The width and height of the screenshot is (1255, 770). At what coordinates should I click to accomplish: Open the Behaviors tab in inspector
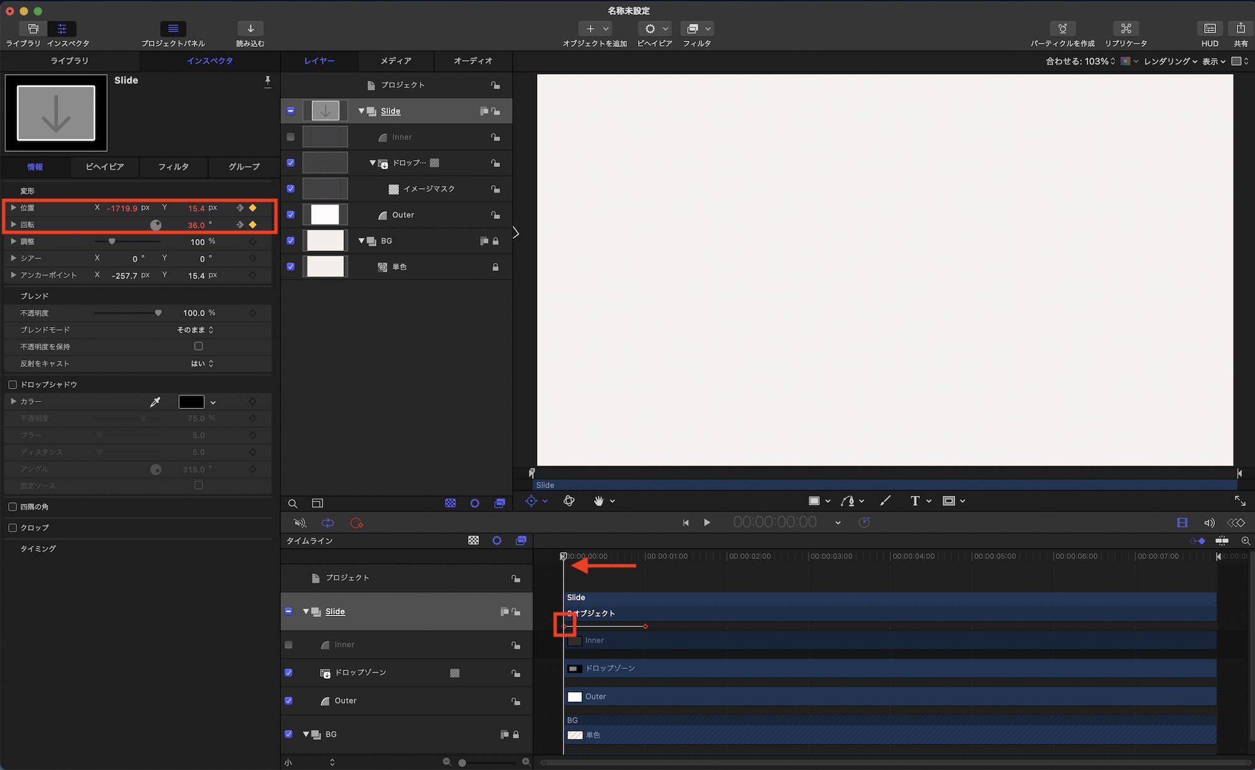(104, 167)
